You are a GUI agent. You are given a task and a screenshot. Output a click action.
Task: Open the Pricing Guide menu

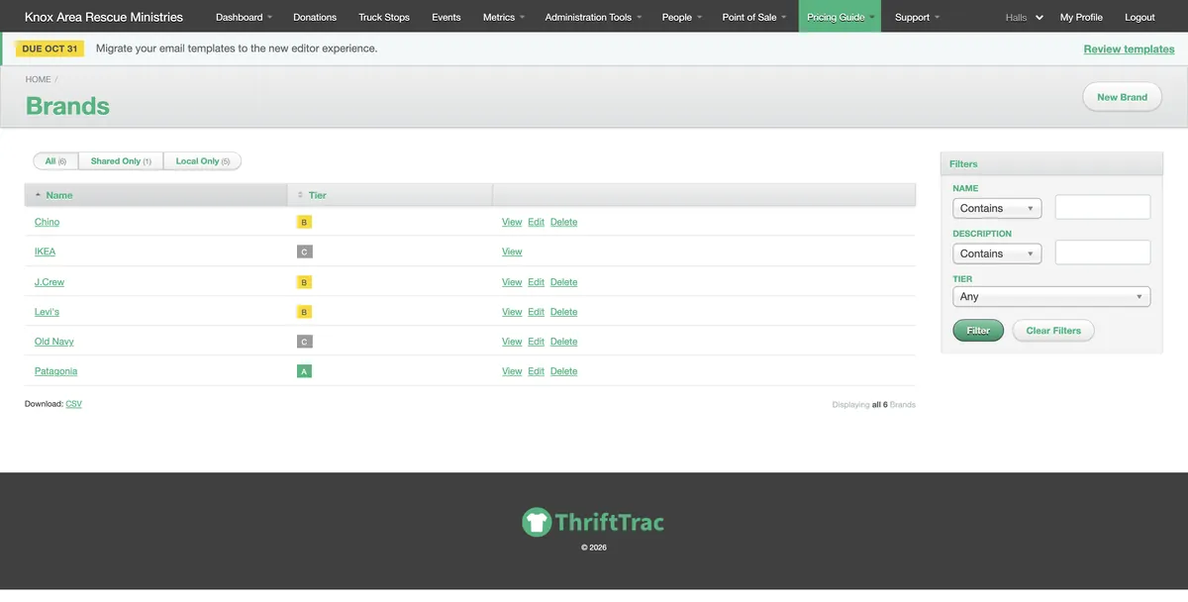click(x=840, y=17)
